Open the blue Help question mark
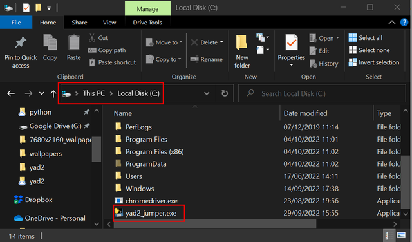Viewport: 412px width, 242px height. tap(404, 23)
